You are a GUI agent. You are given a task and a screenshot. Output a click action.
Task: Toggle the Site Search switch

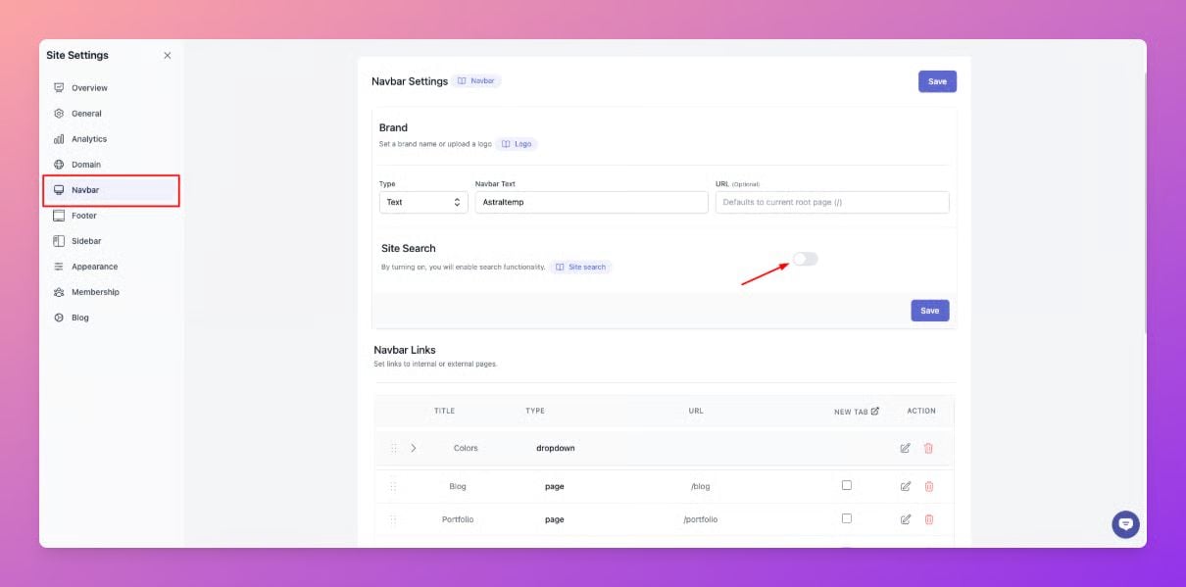pyautogui.click(x=805, y=259)
